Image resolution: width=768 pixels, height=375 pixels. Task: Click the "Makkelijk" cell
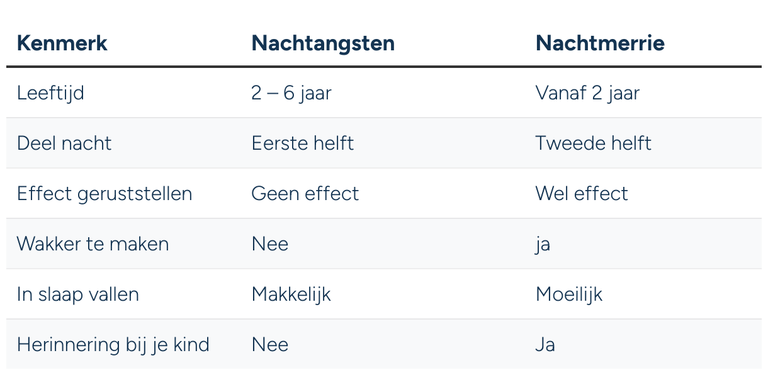(291, 294)
